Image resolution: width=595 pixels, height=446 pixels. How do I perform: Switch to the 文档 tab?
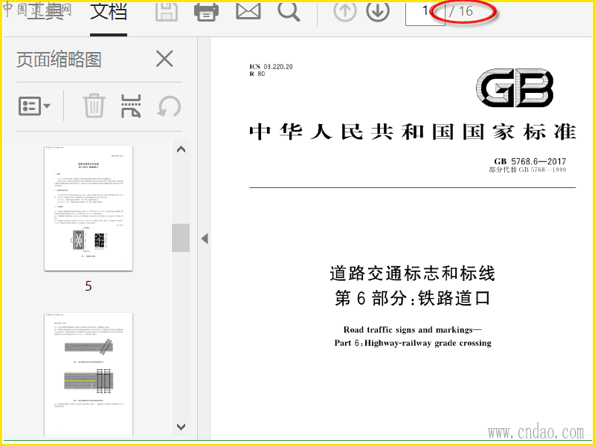pyautogui.click(x=108, y=11)
